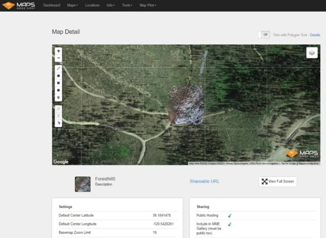The width and height of the screenshot is (326, 238).
Task: Select the place marker tool
Action: point(59,98)
